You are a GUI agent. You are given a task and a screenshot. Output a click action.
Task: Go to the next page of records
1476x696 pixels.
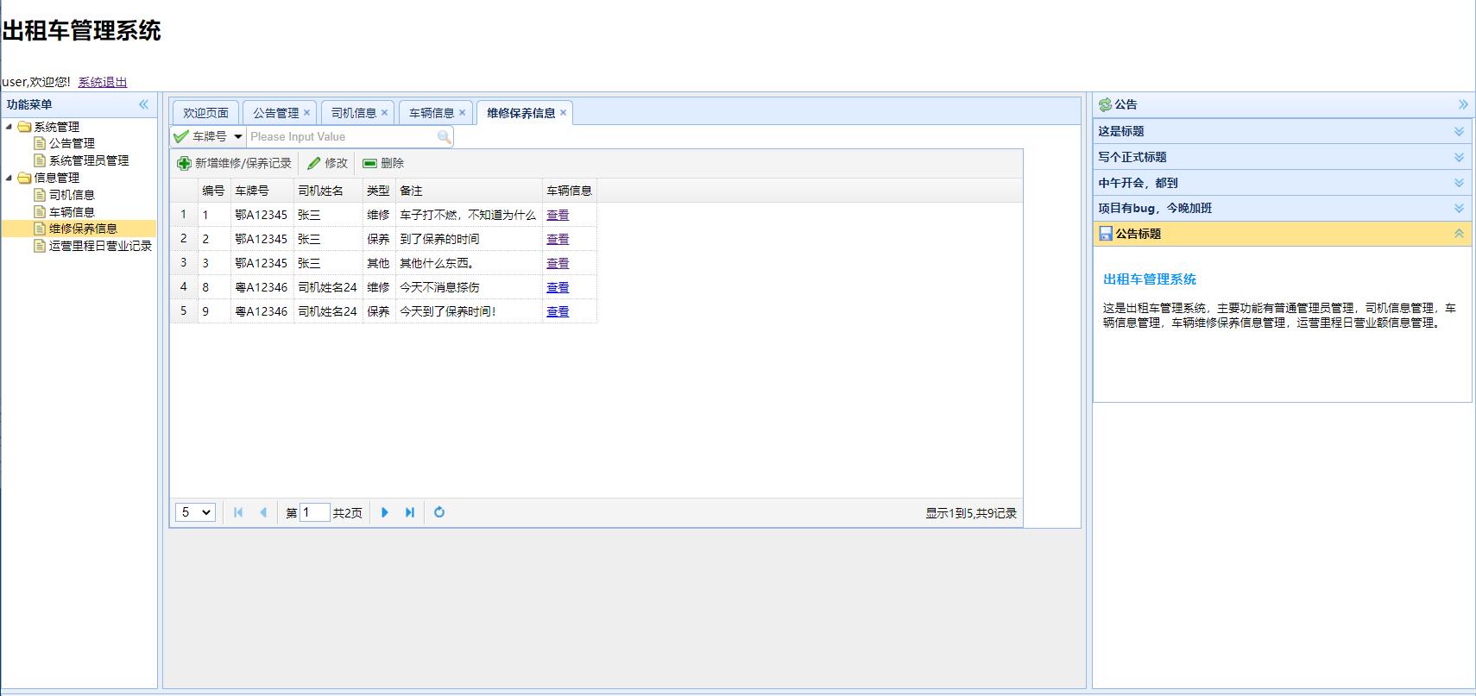(x=385, y=512)
